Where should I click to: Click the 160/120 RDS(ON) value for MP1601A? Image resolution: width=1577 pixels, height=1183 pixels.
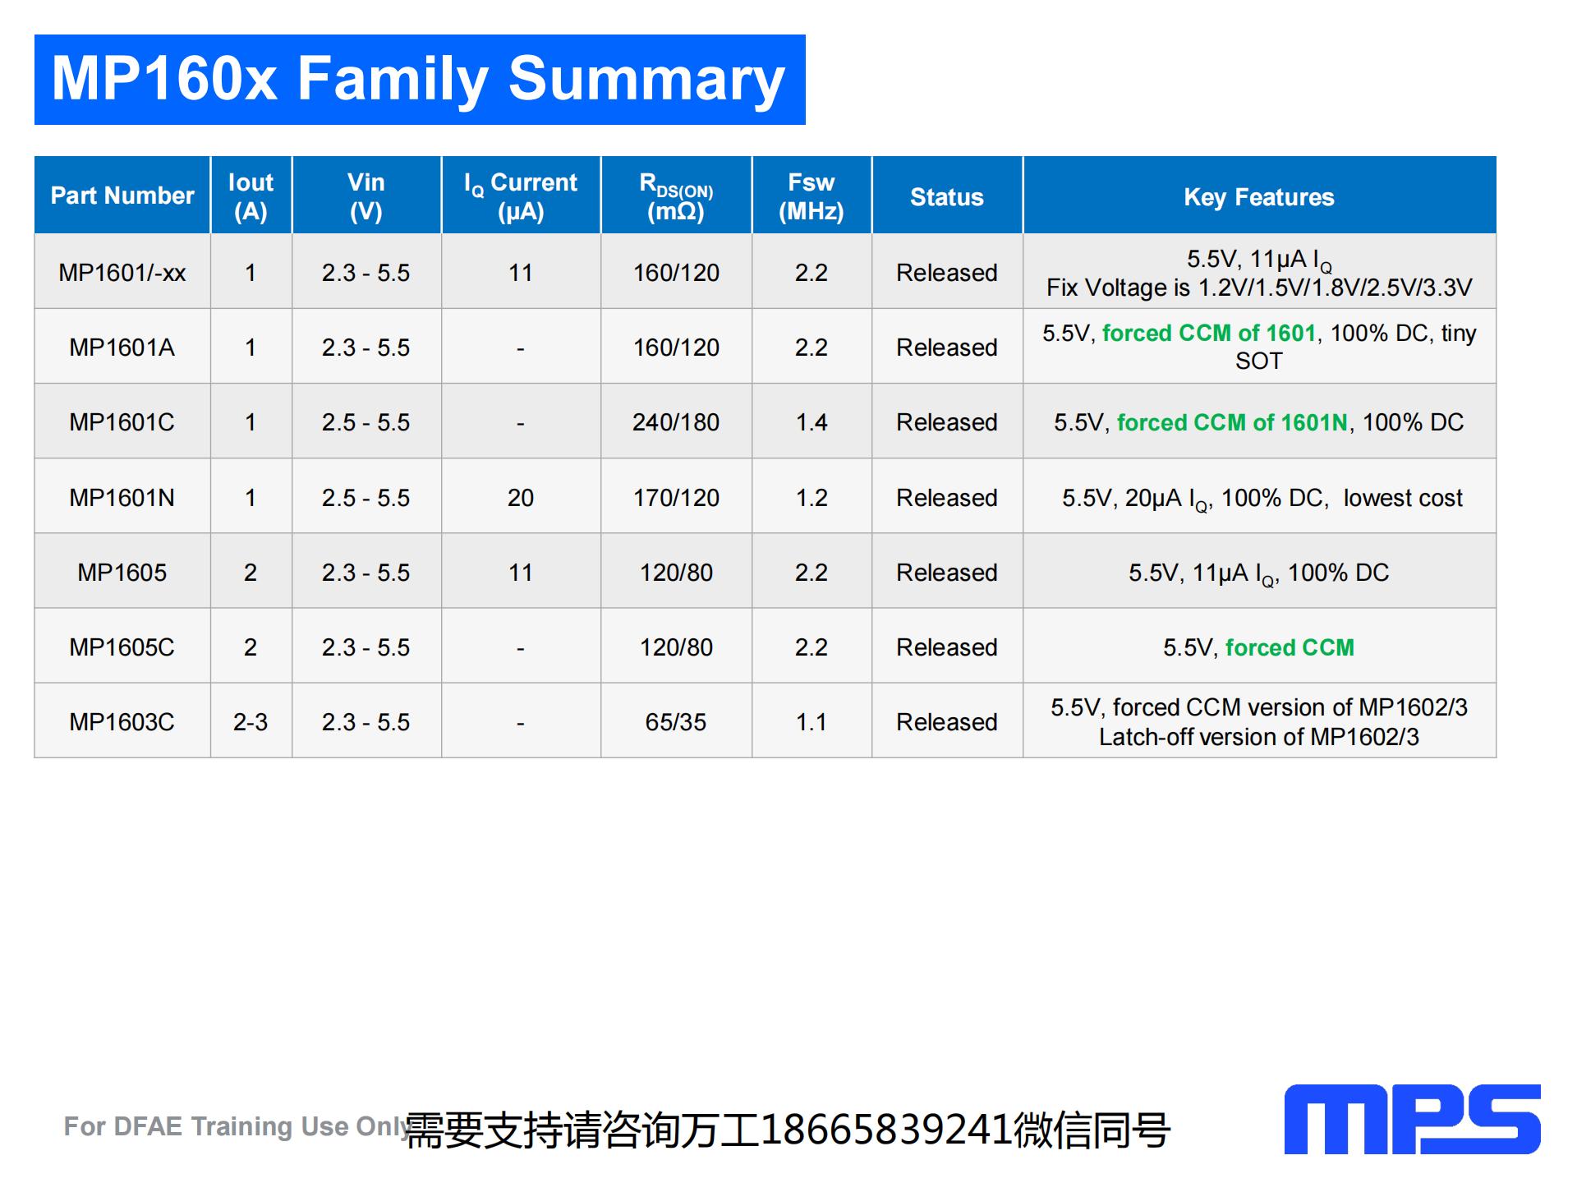676,348
